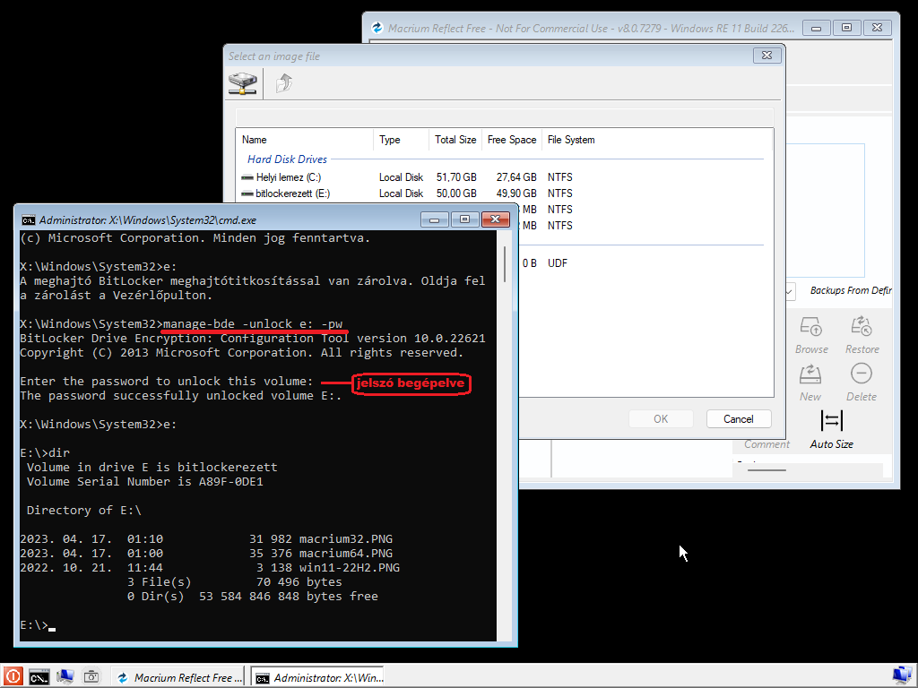Image resolution: width=918 pixels, height=688 pixels.
Task: Click the up-folder arrow icon in dialog toolbar
Action: click(284, 83)
